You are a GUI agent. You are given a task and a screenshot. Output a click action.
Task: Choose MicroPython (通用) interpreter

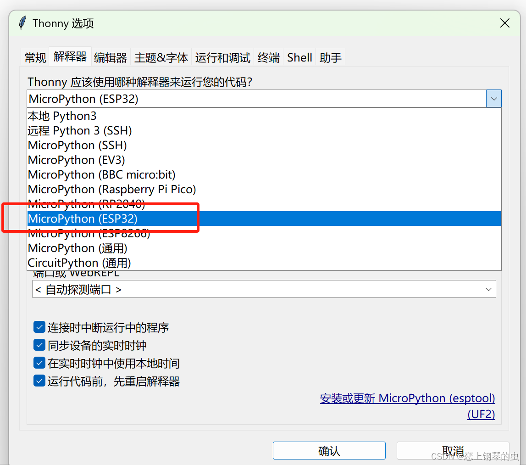click(264, 248)
